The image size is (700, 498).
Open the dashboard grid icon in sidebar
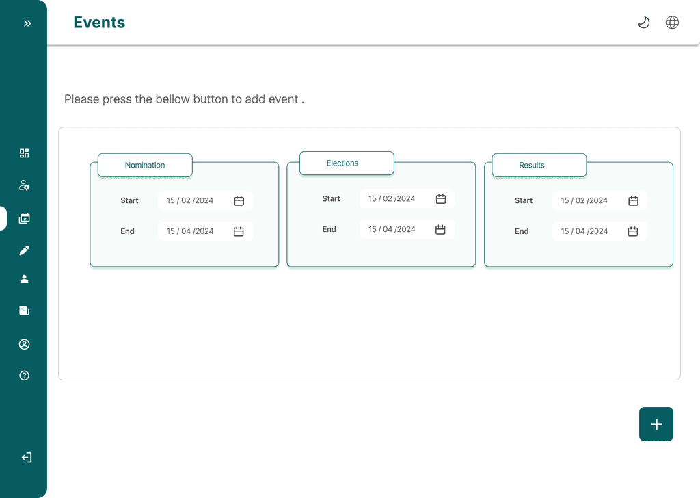25,153
